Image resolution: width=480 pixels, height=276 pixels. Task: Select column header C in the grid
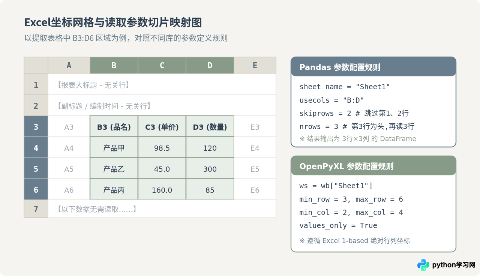tap(162, 66)
